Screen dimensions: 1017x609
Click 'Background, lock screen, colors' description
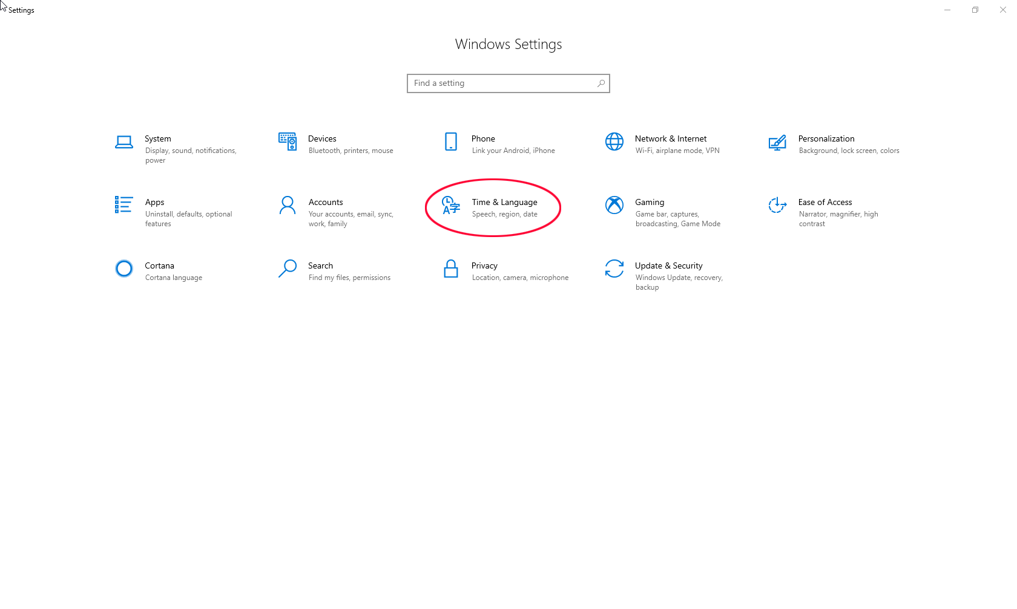coord(849,151)
